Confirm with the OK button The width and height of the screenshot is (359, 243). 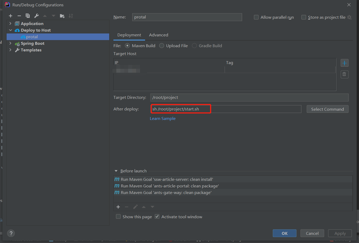tap(285, 233)
